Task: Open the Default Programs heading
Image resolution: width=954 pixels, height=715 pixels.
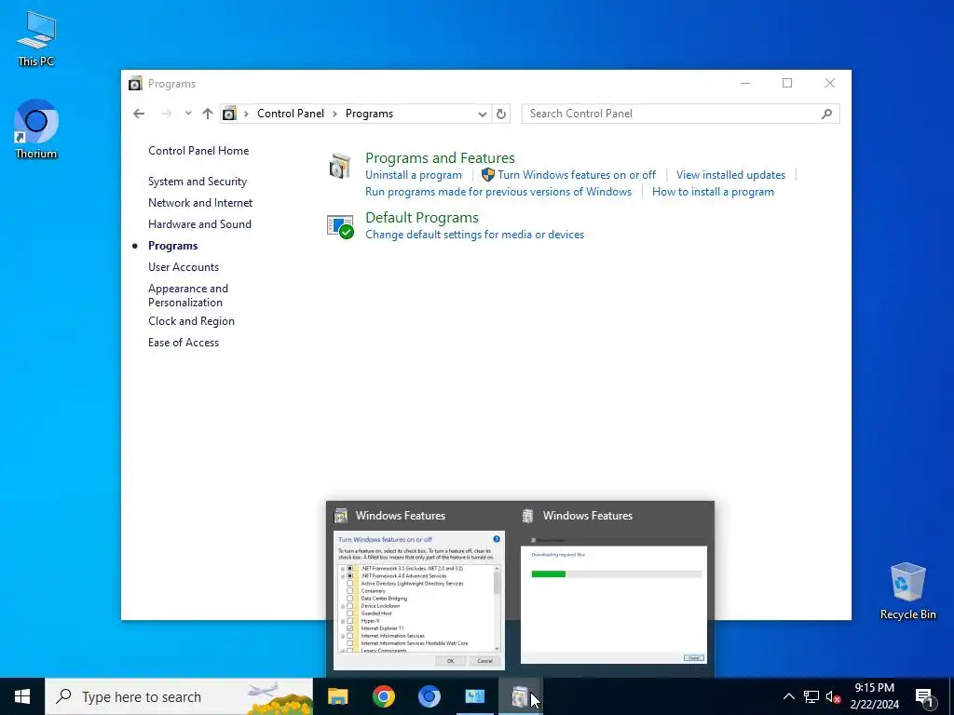Action: (422, 218)
